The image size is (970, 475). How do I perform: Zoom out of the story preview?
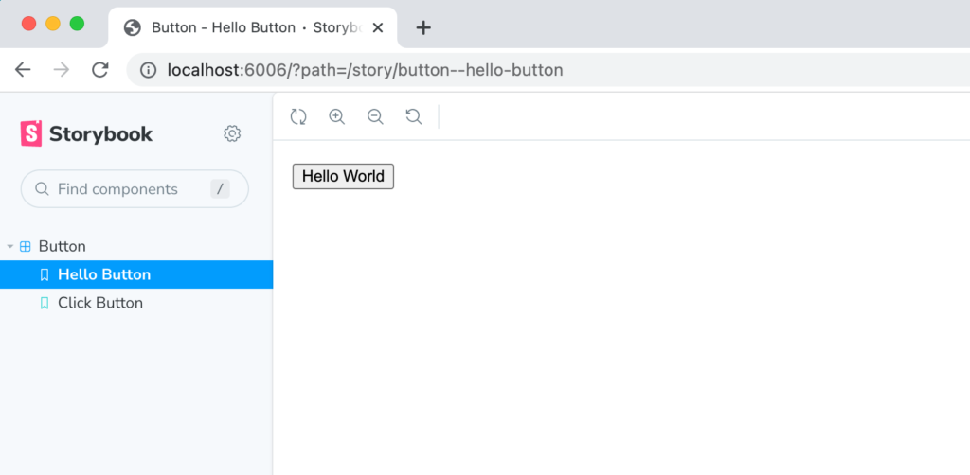[375, 116]
